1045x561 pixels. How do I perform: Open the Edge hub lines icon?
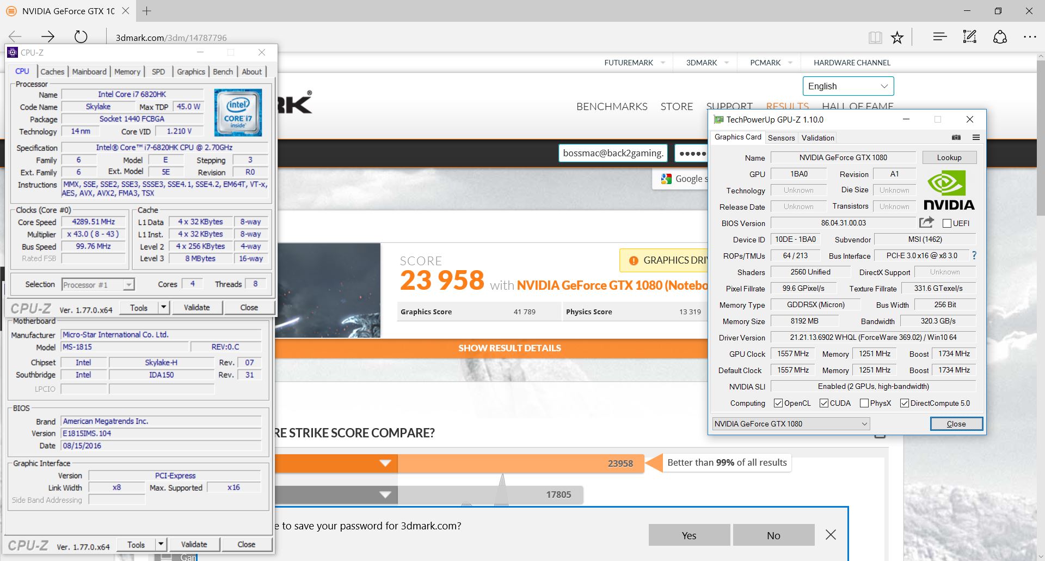(x=939, y=36)
